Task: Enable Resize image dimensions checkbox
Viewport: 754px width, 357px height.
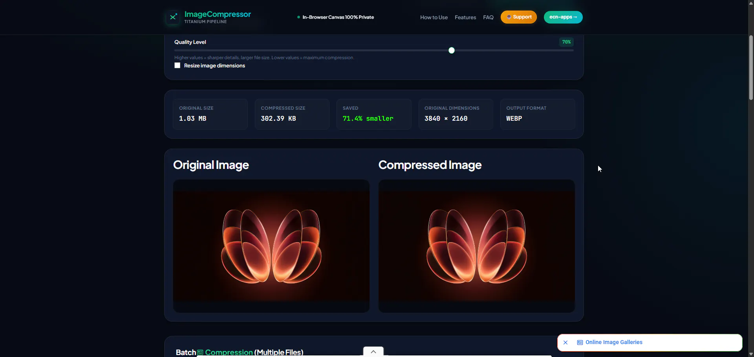Action: (x=178, y=65)
